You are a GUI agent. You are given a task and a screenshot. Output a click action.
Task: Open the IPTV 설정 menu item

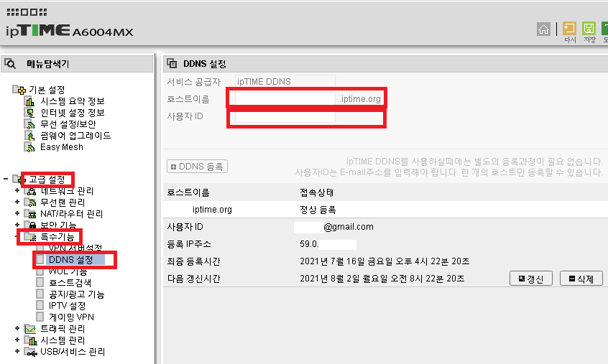(67, 306)
